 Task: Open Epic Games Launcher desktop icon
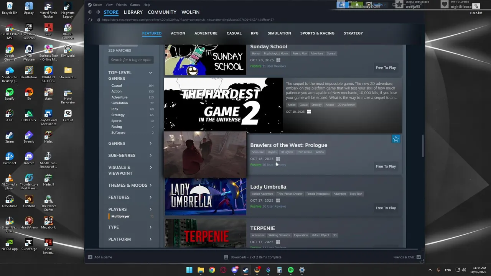[29, 31]
